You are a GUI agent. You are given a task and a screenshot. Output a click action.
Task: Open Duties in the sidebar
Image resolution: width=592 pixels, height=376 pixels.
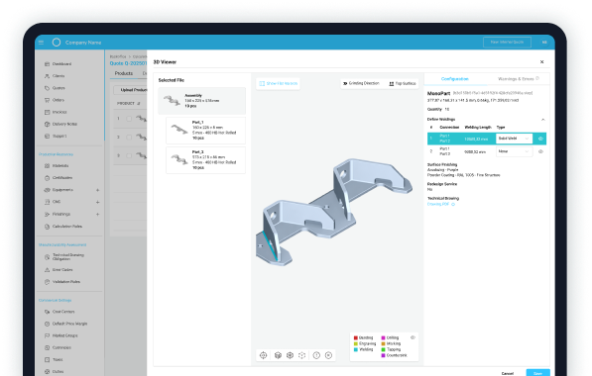point(54,372)
